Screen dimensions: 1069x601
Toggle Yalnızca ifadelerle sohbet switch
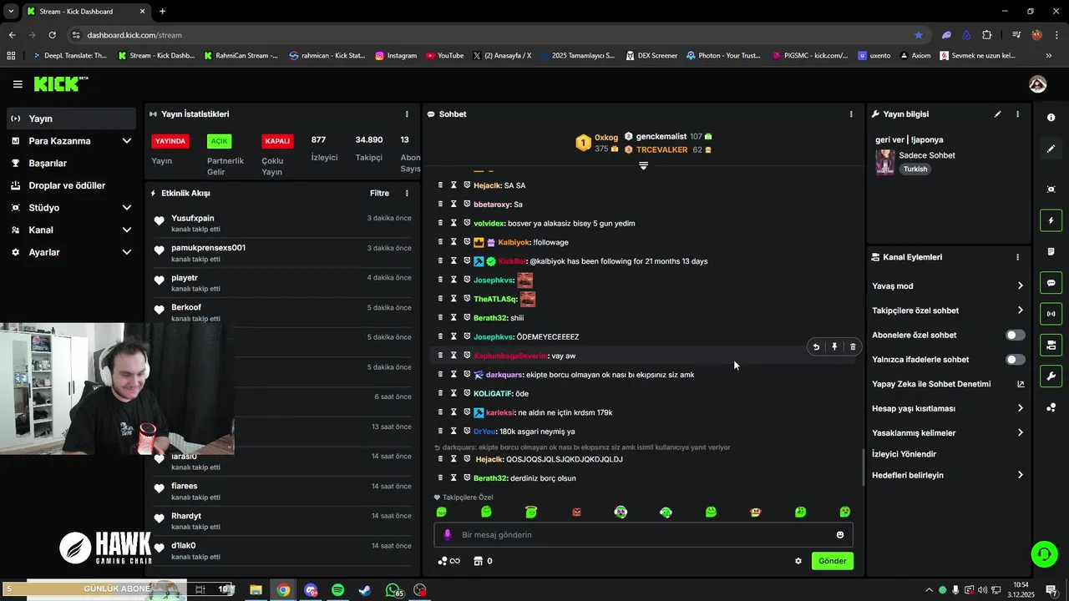click(1015, 360)
